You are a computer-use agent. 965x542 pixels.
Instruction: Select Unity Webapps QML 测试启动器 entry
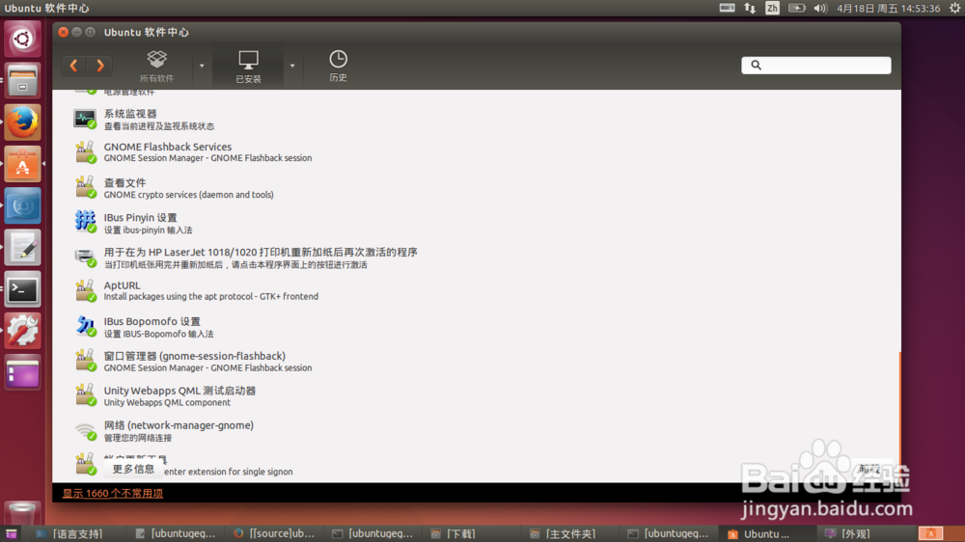(477, 395)
